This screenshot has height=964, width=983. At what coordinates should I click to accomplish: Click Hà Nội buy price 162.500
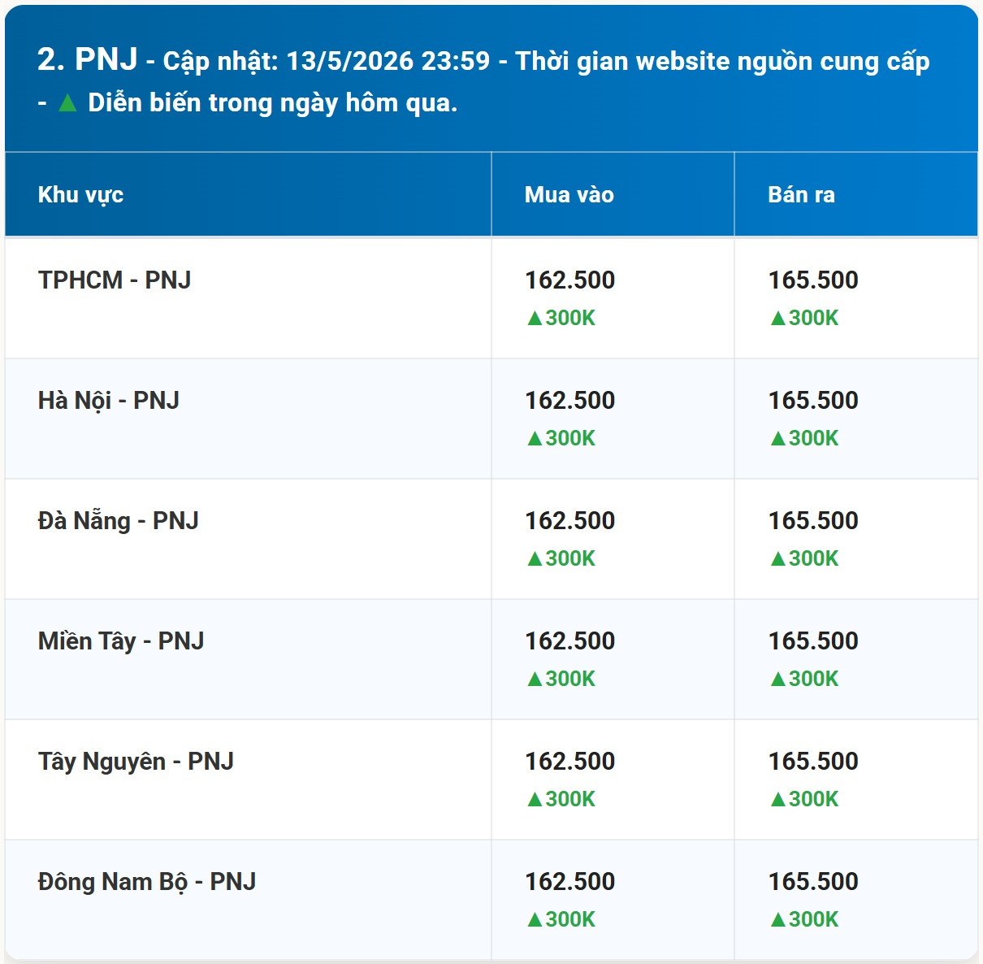tap(569, 401)
